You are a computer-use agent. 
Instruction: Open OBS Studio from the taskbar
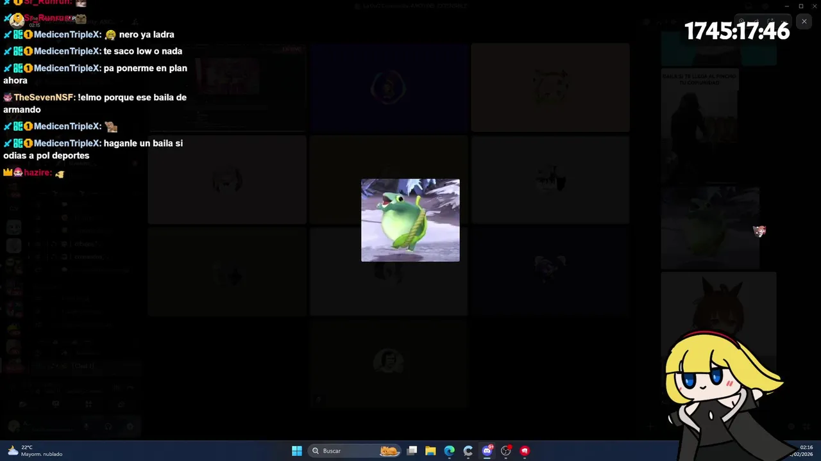(x=506, y=451)
